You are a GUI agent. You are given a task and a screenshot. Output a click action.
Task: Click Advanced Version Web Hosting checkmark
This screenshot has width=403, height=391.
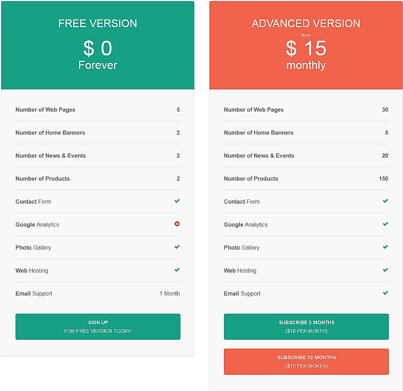click(x=385, y=270)
